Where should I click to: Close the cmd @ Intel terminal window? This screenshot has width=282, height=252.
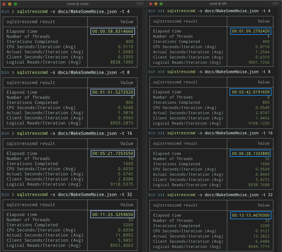(x=4, y=4)
